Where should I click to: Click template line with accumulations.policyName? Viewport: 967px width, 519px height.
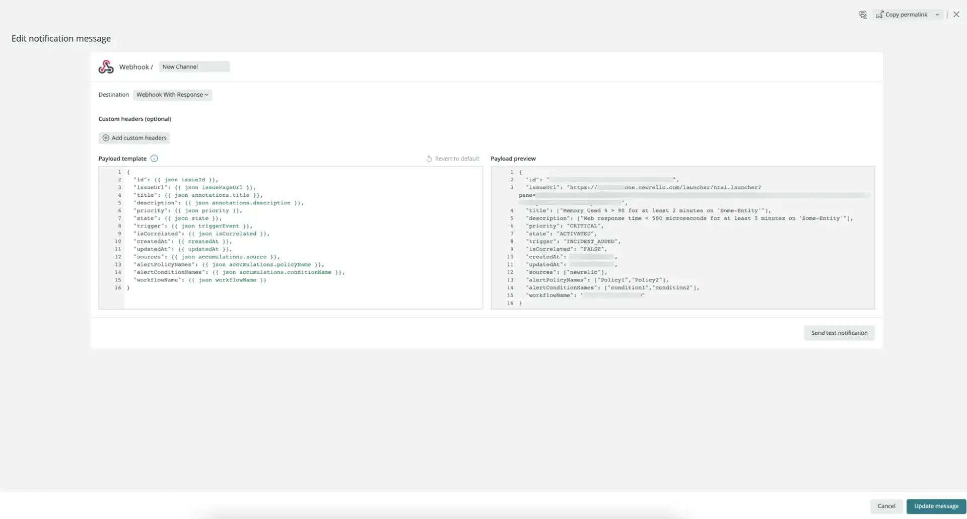229,264
